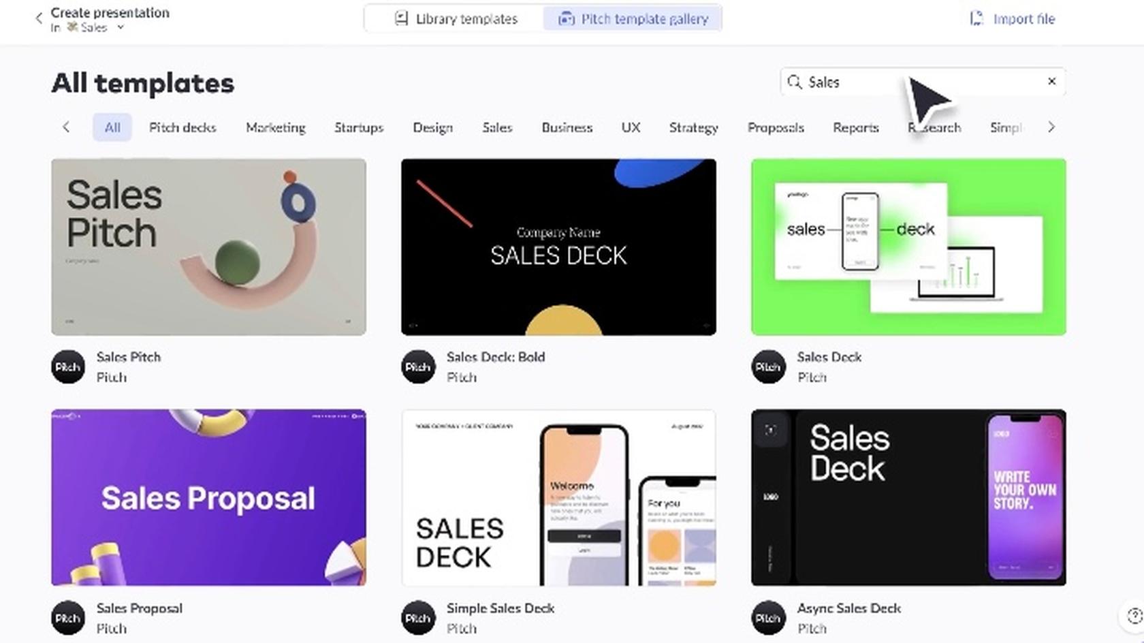The width and height of the screenshot is (1144, 643).
Task: Open the green Sales Deck thumbnail
Action: tap(908, 247)
